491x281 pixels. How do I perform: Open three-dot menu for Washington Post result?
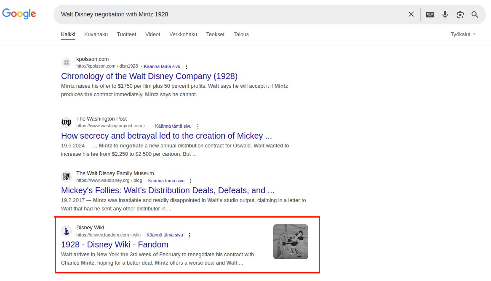[198, 126]
